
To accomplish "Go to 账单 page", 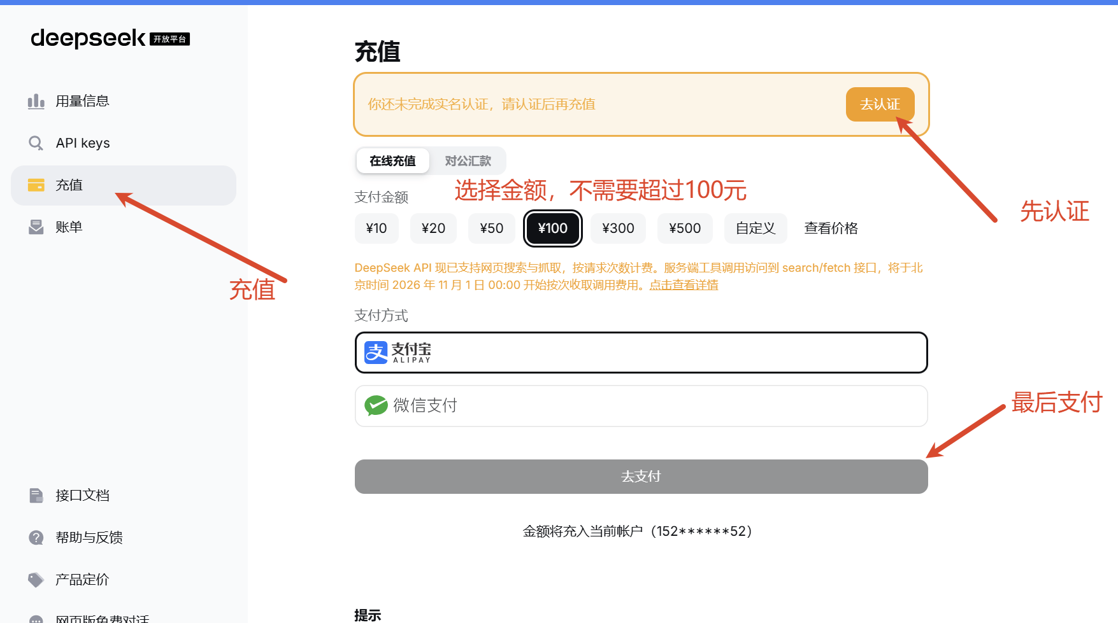I will [124, 227].
